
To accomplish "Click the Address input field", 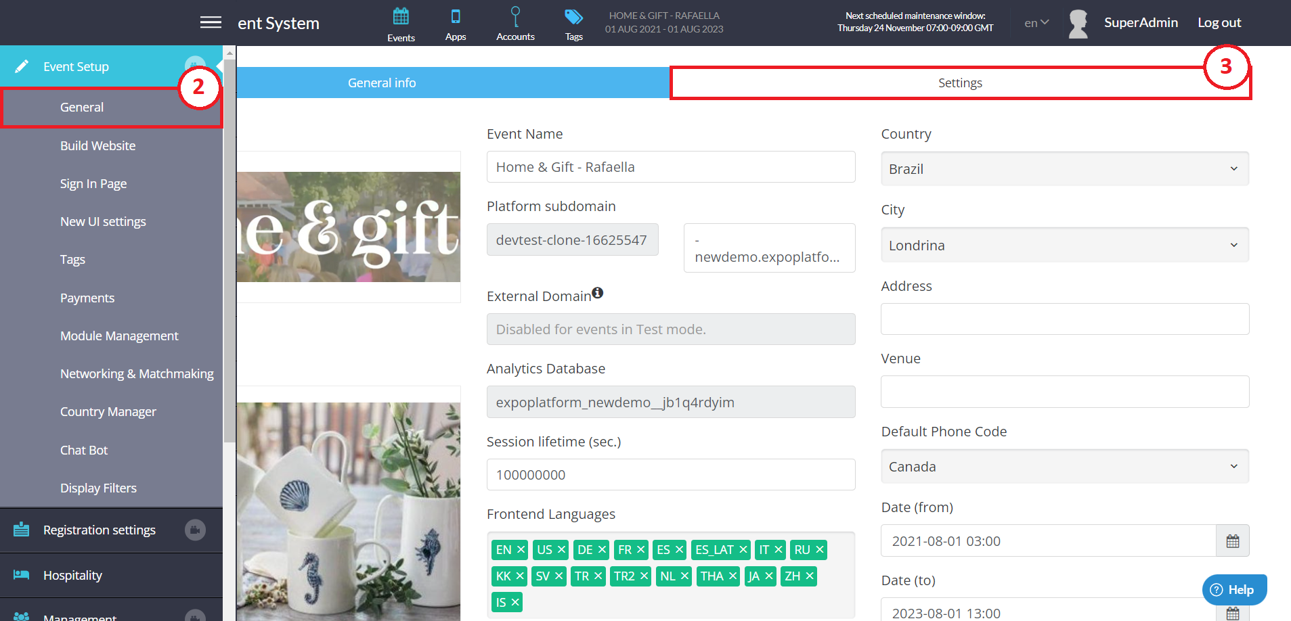I will [x=1064, y=319].
